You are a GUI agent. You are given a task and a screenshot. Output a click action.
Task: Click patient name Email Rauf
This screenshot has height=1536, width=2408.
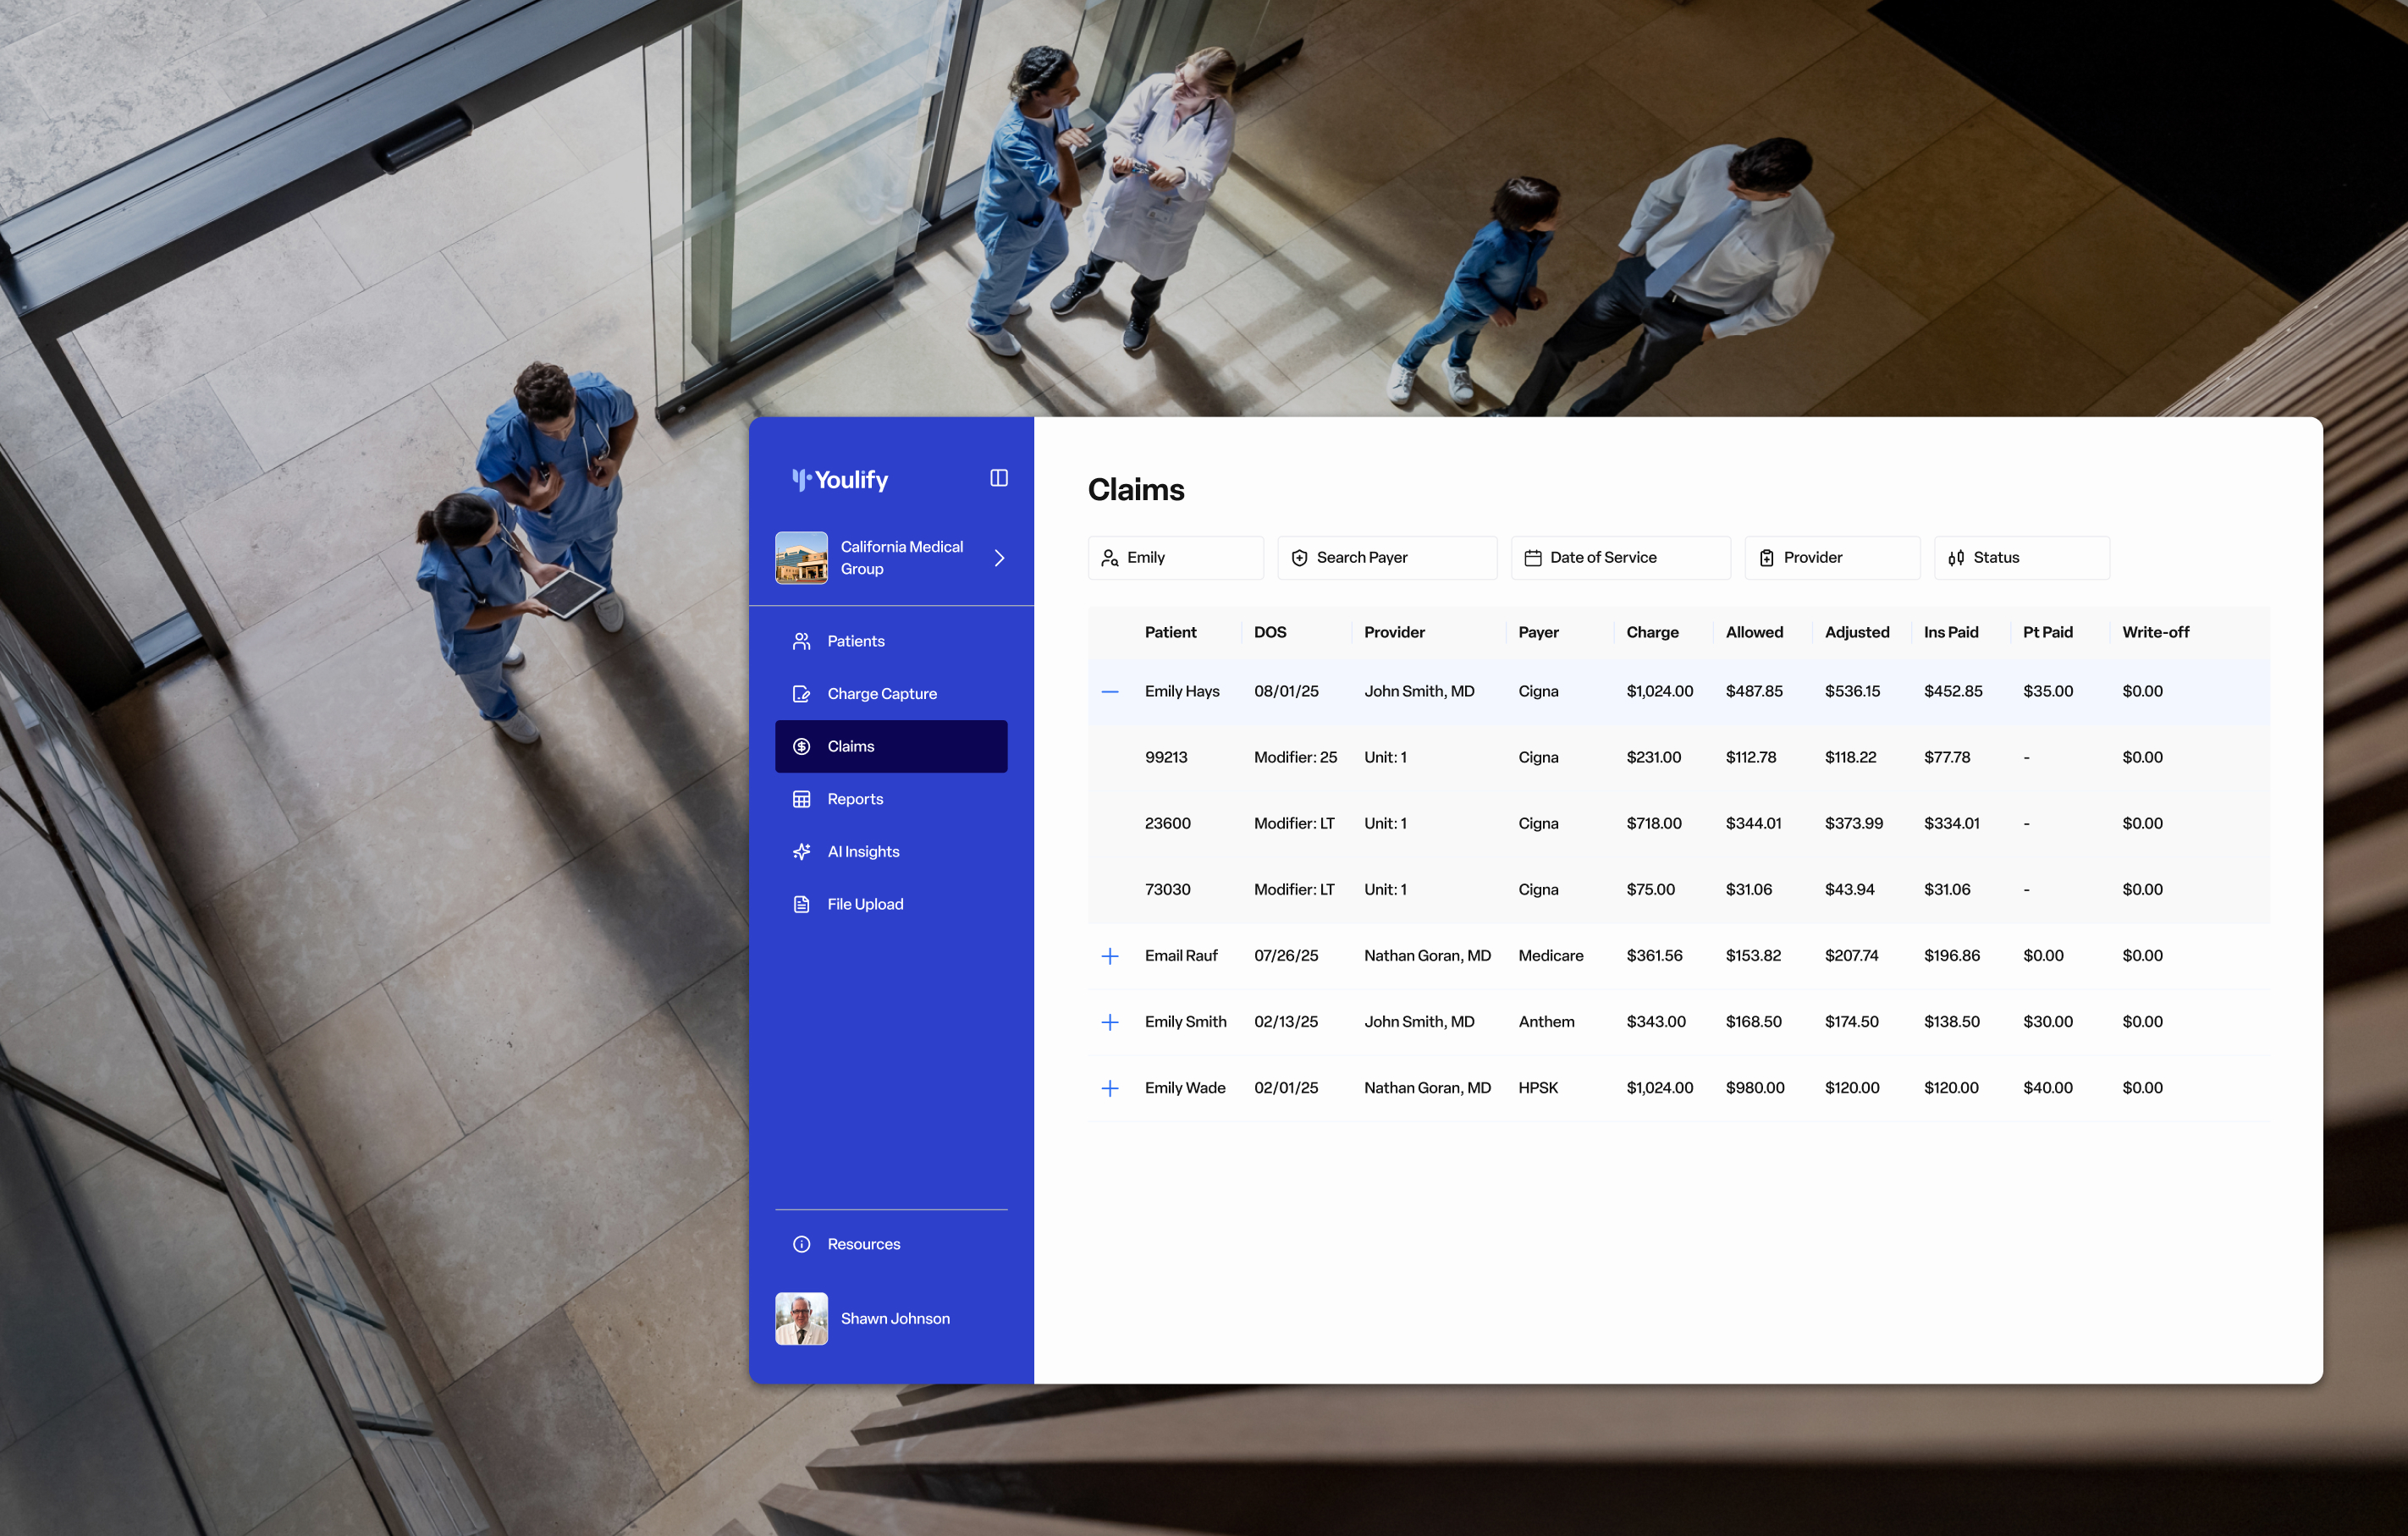(1181, 956)
